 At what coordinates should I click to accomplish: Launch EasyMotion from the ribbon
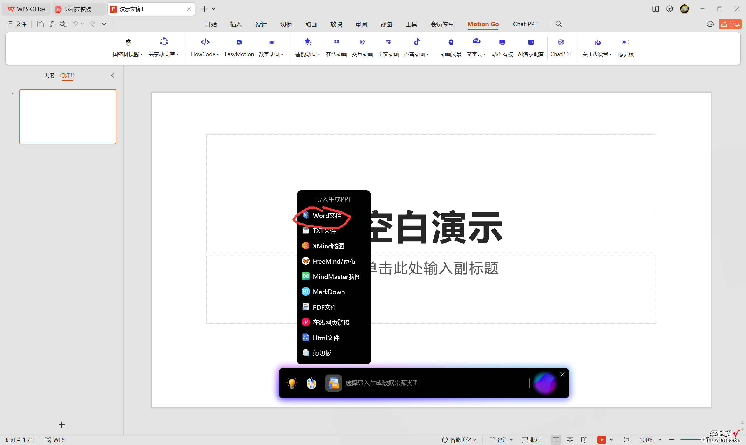pos(239,47)
